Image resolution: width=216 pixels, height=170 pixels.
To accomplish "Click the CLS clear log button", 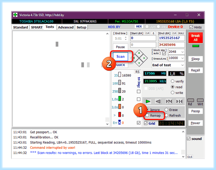I will (190, 157).
